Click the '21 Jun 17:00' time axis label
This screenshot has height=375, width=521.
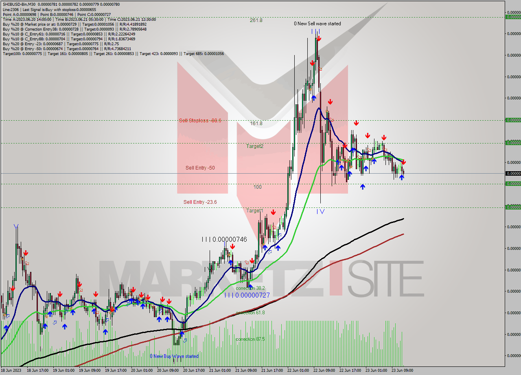coord(272,371)
